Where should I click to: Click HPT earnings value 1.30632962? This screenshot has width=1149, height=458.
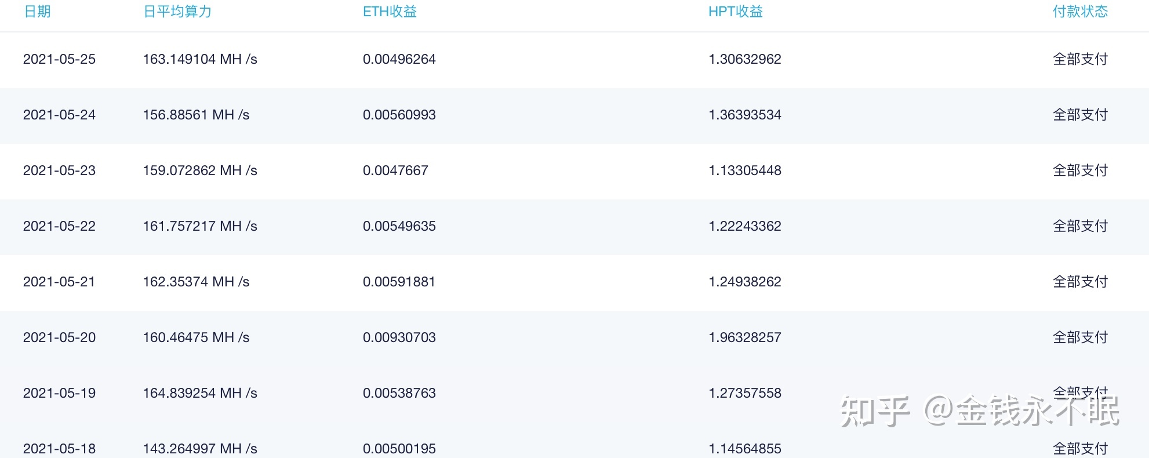tap(745, 59)
